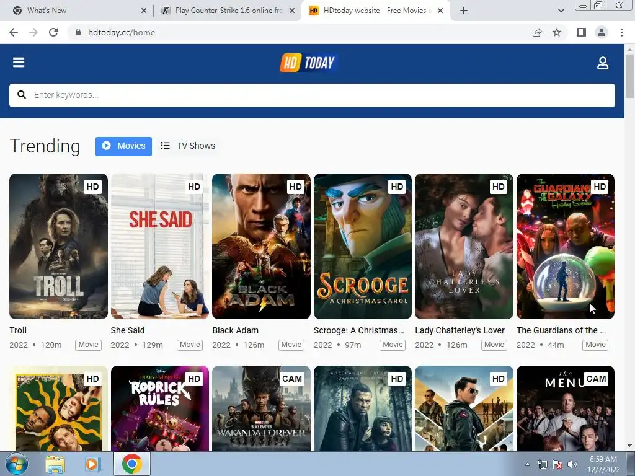Share this page icon in address bar
This screenshot has height=476, width=635.
(537, 32)
